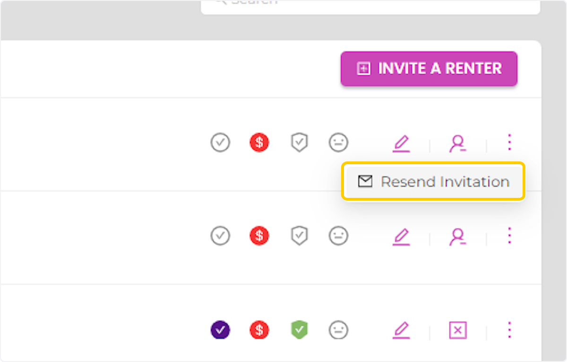Select the green shield icon in the bottom row

click(299, 330)
